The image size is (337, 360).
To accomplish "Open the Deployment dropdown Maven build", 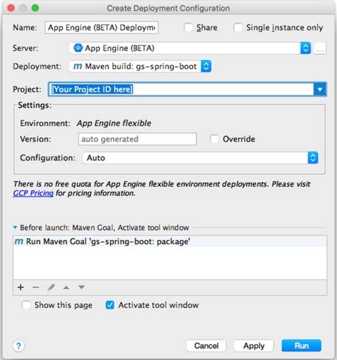I will [140, 66].
